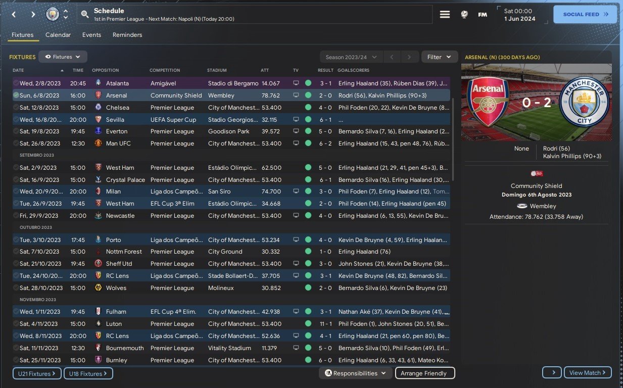This screenshot has width=623, height=388.
Task: Click the TV icon on Atalanta row
Action: pos(296,83)
